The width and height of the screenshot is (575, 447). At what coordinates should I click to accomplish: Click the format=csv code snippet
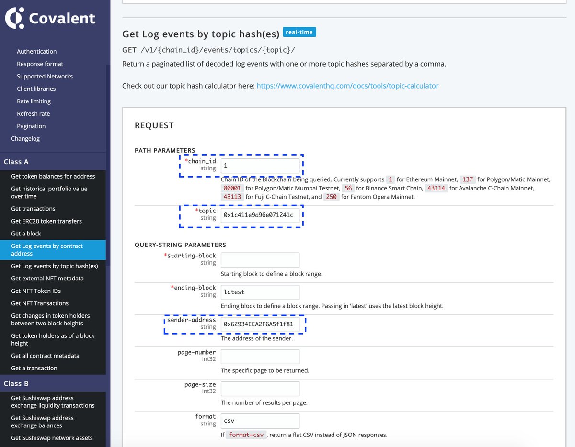pos(246,435)
